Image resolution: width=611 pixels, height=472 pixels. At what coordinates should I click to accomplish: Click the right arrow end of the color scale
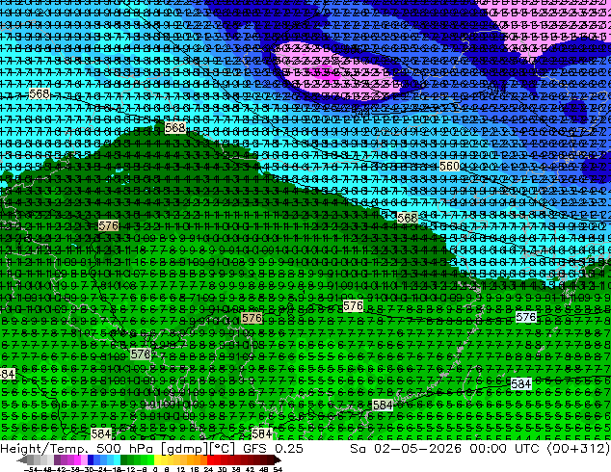pos(278,459)
